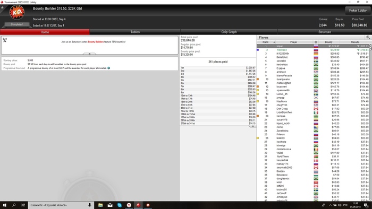Viewport: 372px width, 209px height.
Task: Open the second red taskbar app icon
Action: (x=148, y=205)
